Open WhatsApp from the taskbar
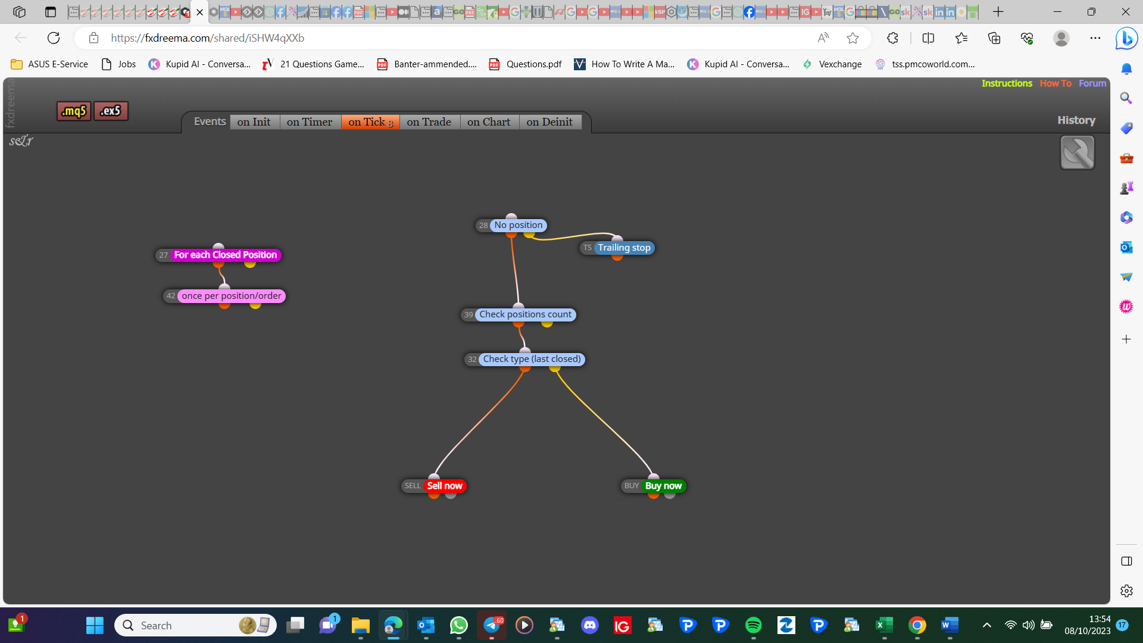The image size is (1143, 643). 459,625
